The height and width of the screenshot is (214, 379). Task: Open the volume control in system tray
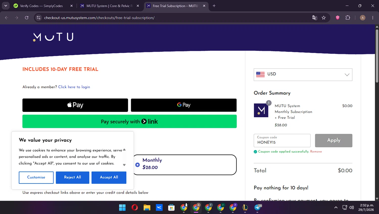click(x=351, y=207)
